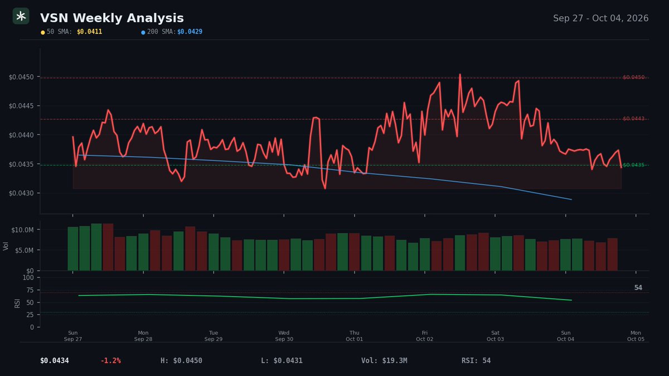
Task: Click the Mon Oct 05 date tick
Action: (636, 336)
